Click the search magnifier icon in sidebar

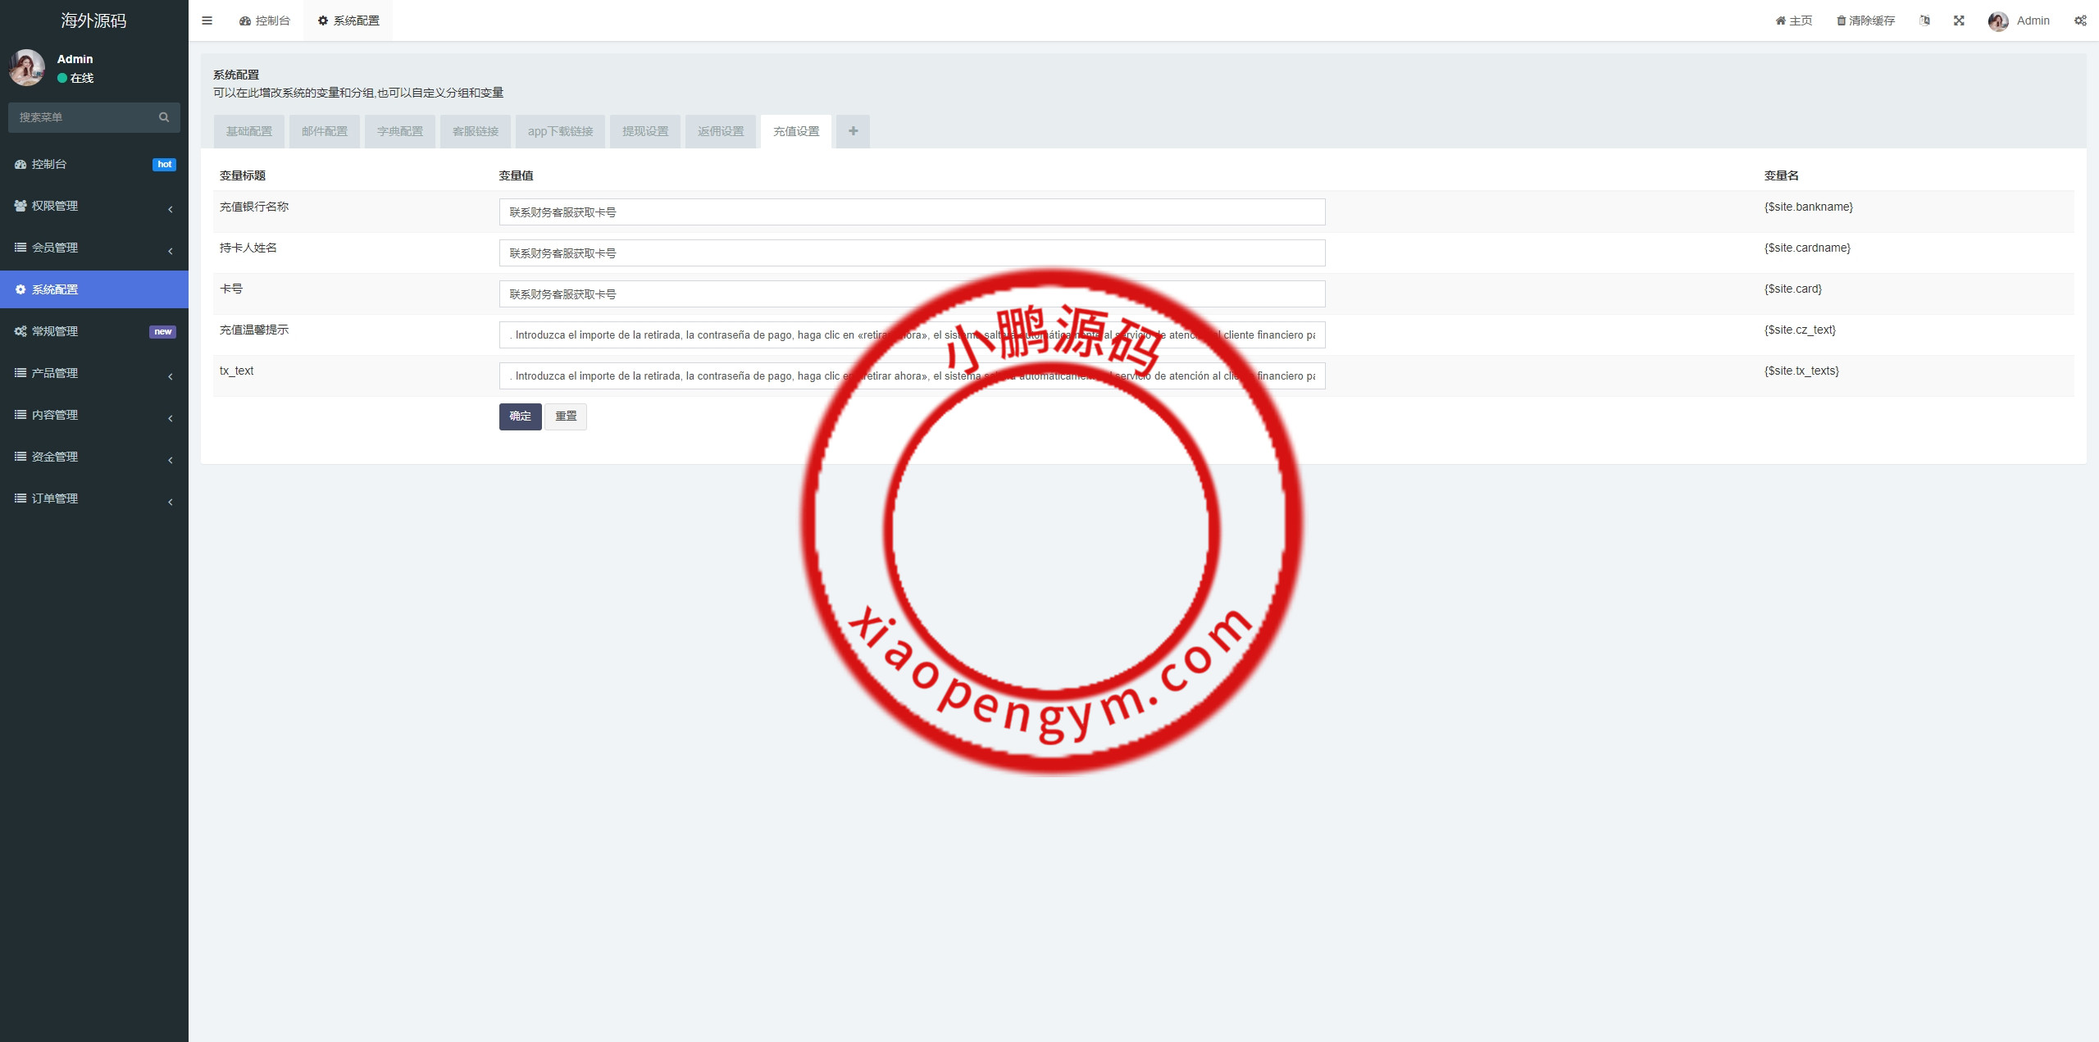coord(164,117)
